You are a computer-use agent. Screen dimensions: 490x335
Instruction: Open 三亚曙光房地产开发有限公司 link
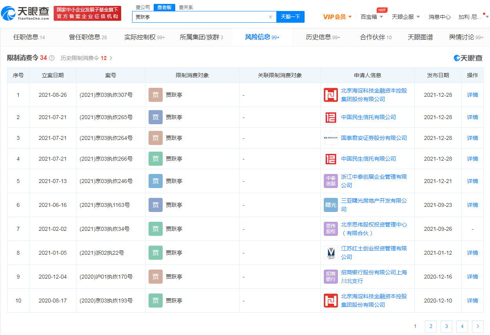click(374, 205)
